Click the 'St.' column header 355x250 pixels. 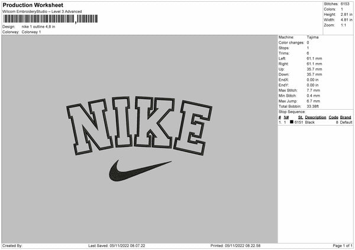[301, 117]
